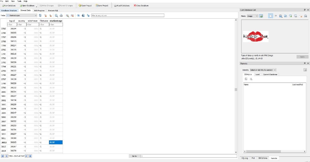Switch to Execute SQL tab
The height and width of the screenshot is (162, 310).
click(x=53, y=11)
